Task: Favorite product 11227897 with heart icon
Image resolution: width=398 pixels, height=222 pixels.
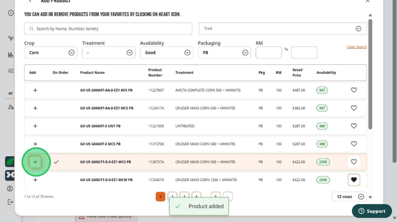Action: click(x=354, y=90)
